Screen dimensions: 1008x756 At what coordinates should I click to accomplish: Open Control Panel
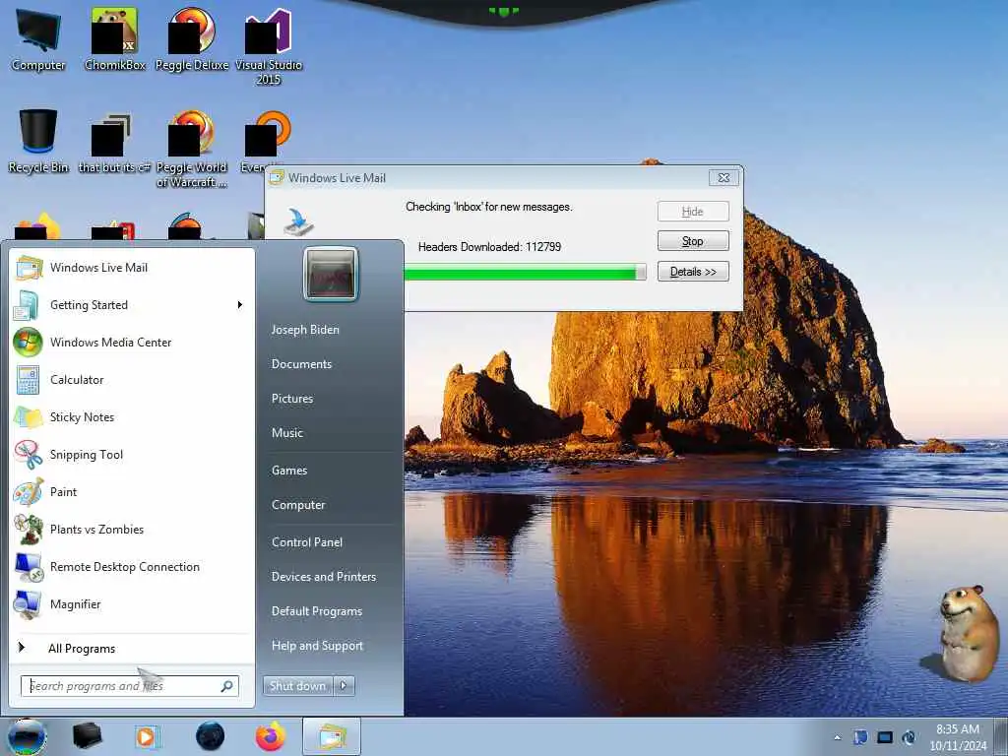(307, 542)
